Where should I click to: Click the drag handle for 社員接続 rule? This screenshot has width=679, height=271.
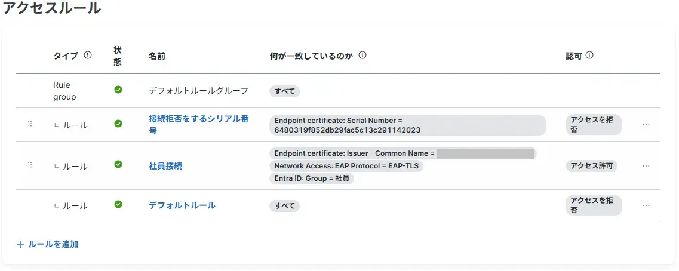30,165
